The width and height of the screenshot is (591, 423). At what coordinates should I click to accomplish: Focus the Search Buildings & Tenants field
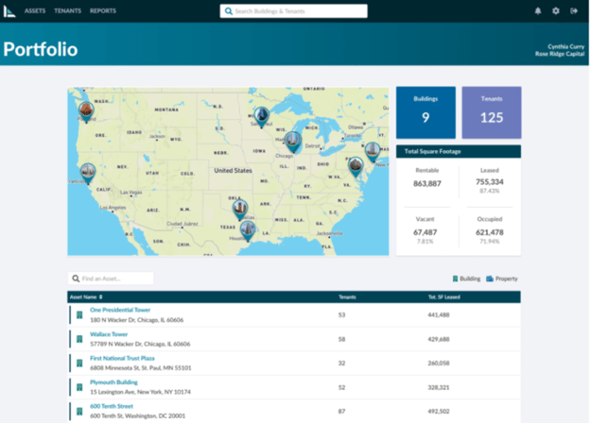(294, 11)
